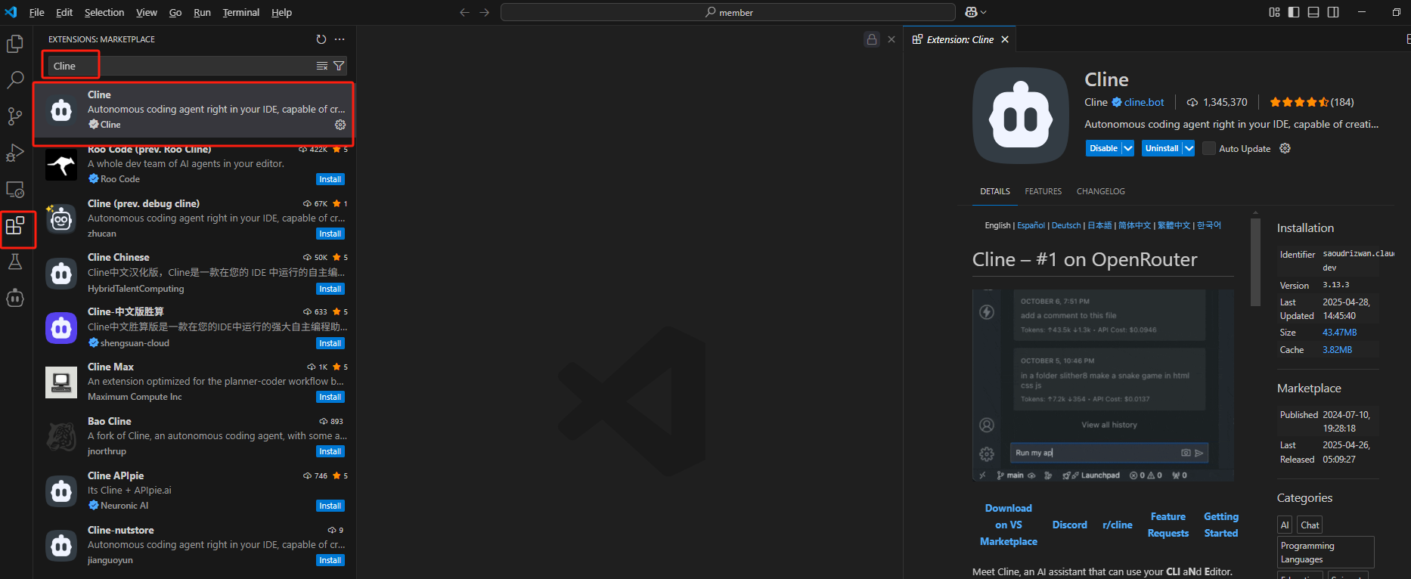Open manage gear for installed Cline in list
This screenshot has width=1411, height=579.
(340, 125)
